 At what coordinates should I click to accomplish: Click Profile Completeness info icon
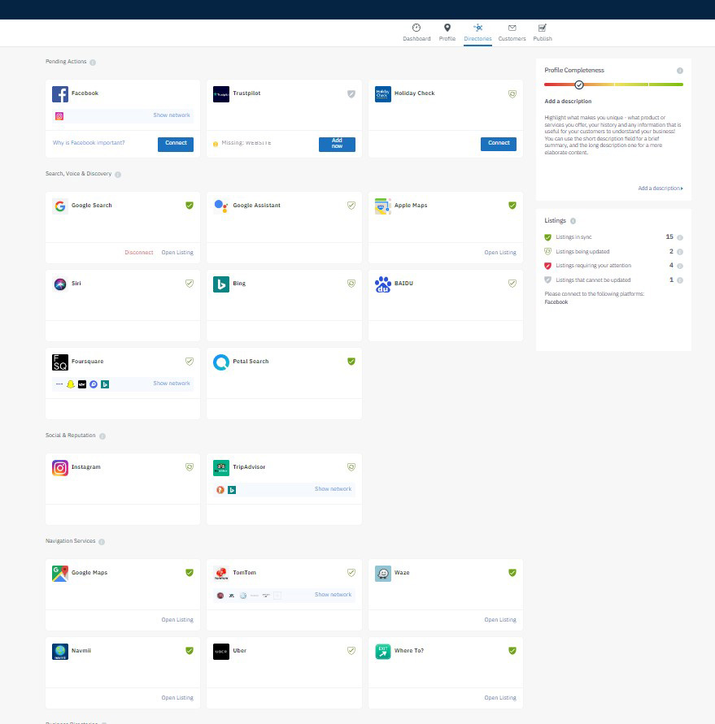[679, 71]
